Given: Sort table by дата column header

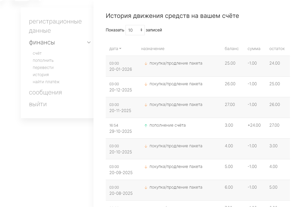Looking at the screenshot, I should 115,49.
